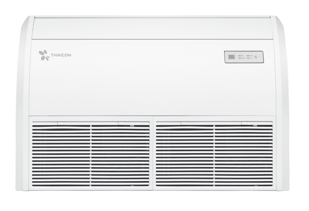Click the digital temperature display screen
This screenshot has width=309, height=211.
[232, 57]
